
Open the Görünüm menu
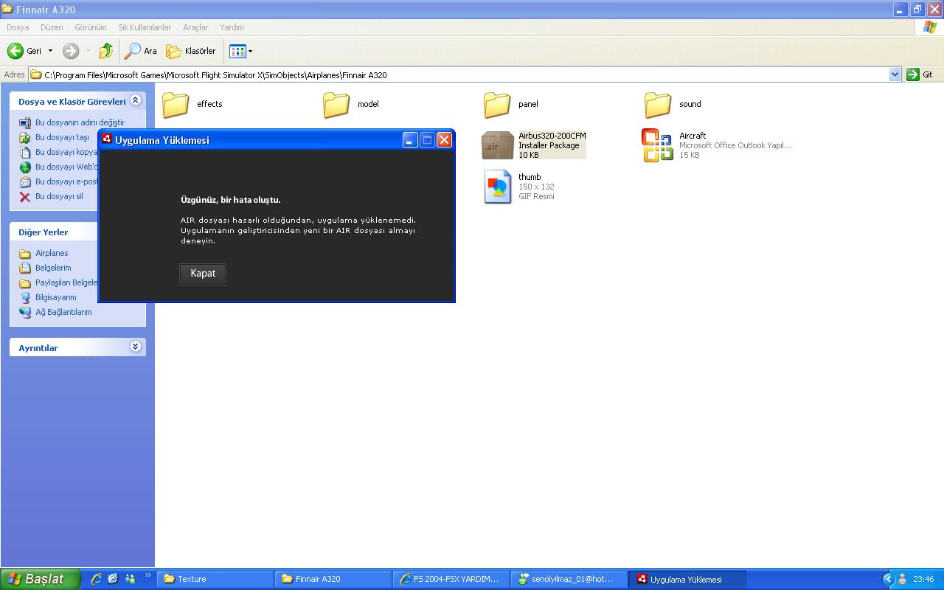coord(91,27)
